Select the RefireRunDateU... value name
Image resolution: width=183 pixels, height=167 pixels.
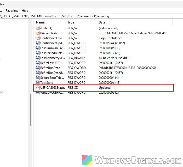pyautogui.click(x=52, y=73)
